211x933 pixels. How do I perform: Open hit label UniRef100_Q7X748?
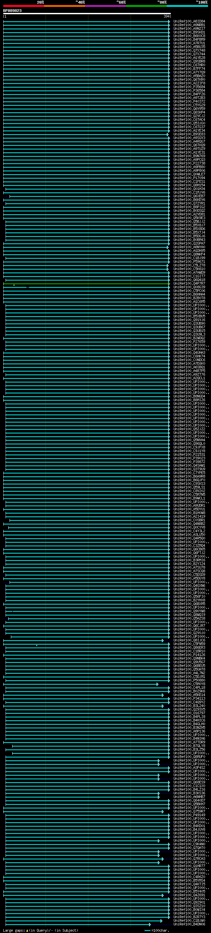pos(189,50)
